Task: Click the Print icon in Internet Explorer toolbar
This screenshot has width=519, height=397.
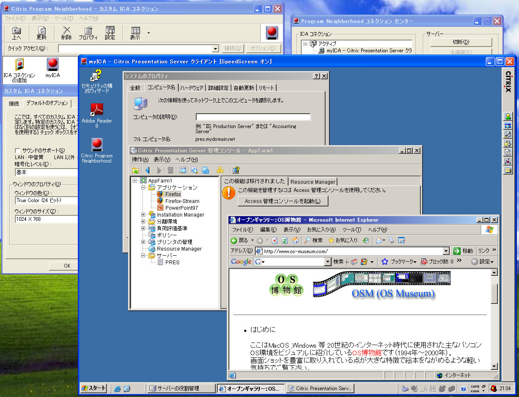Action: 391,240
